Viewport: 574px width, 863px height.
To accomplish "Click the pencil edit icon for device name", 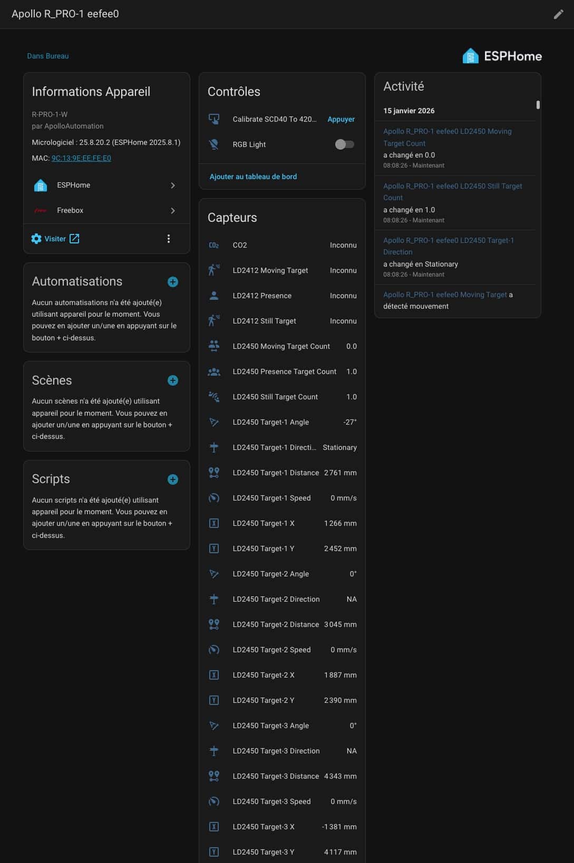I will click(x=558, y=14).
